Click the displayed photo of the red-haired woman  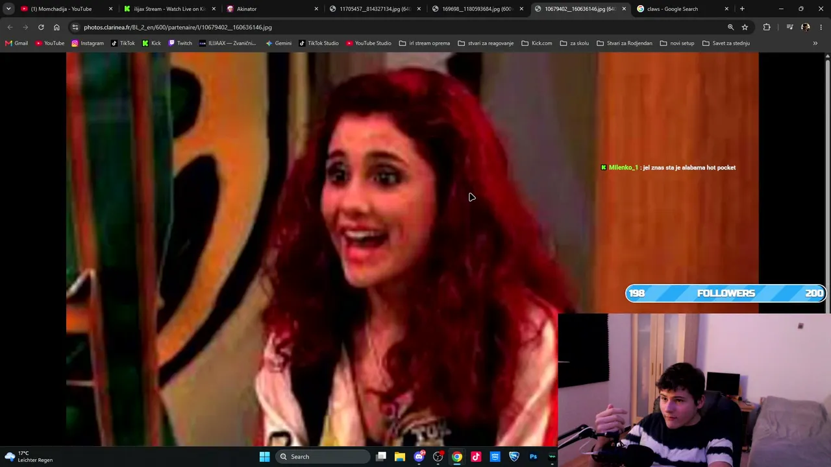click(412, 249)
